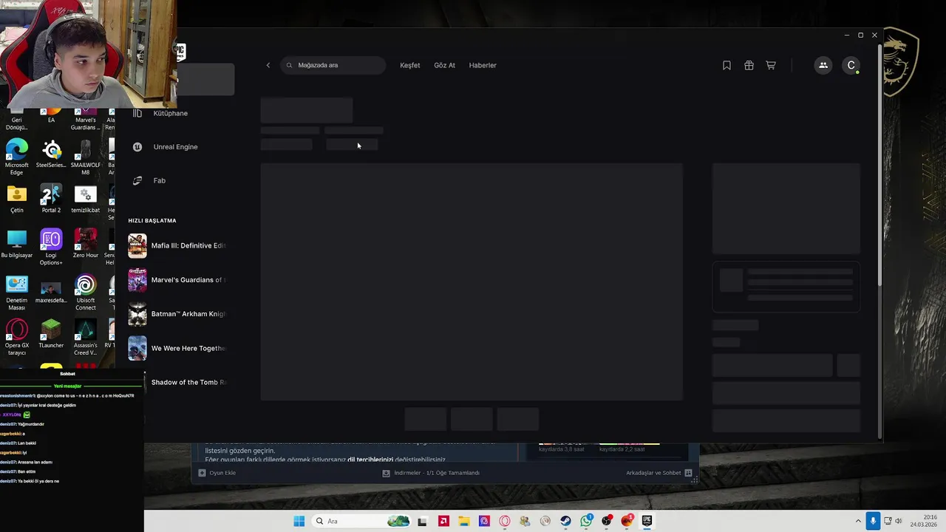Open the volume speaker tray icon
The image size is (946, 532).
coord(899,521)
